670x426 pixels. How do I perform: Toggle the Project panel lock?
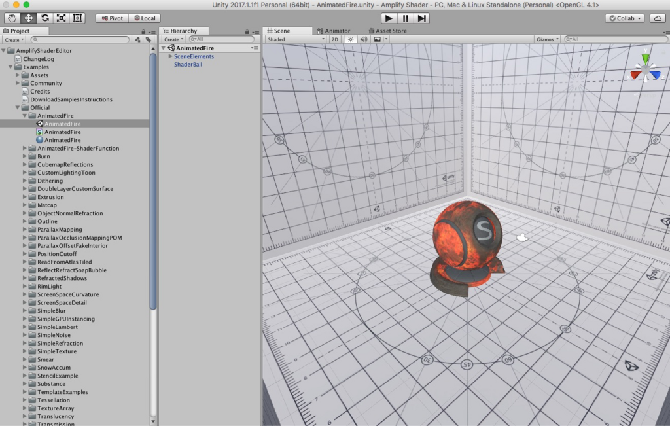[143, 31]
